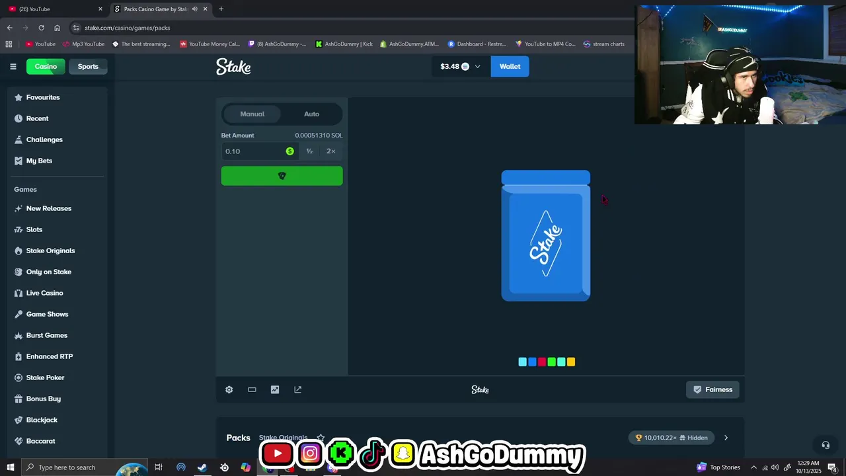The image size is (846, 476).
Task: Click the Stake Poker icon
Action: pos(19,377)
